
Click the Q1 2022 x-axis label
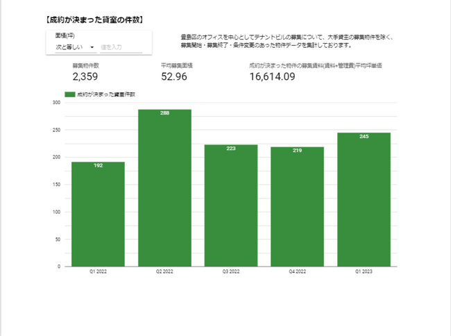coord(98,273)
